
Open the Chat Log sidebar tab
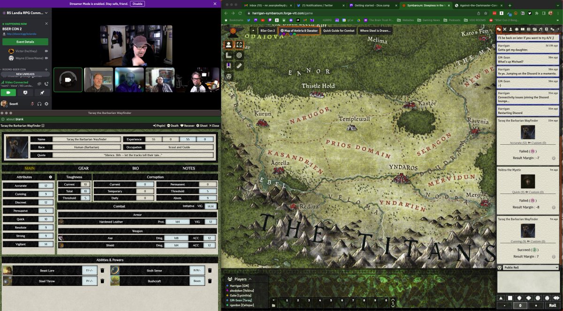(x=499, y=29)
